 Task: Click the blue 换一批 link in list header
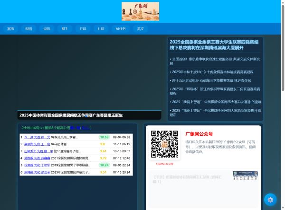click(x=75, y=128)
